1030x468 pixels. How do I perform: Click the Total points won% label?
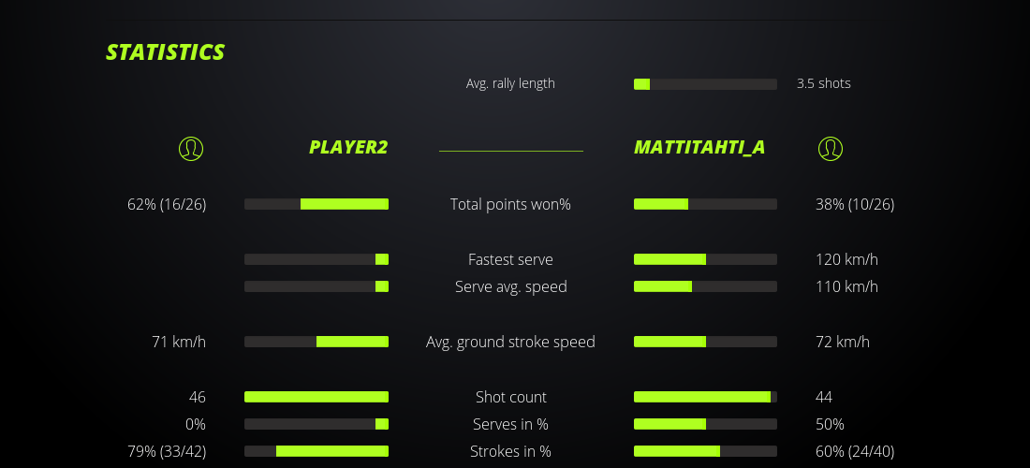click(510, 204)
